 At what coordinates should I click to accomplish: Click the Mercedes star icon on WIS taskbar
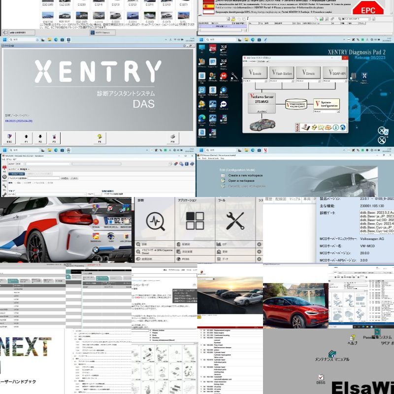click(x=68, y=150)
